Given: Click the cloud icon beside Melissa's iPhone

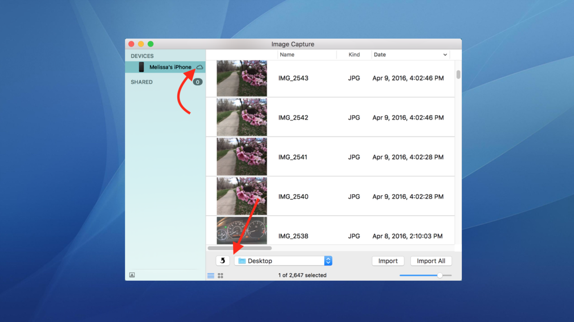Looking at the screenshot, I should pos(200,67).
